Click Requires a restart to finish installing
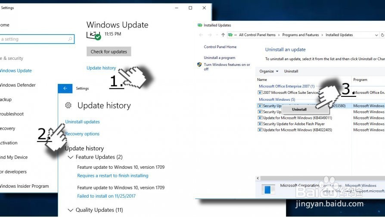 [113, 176]
